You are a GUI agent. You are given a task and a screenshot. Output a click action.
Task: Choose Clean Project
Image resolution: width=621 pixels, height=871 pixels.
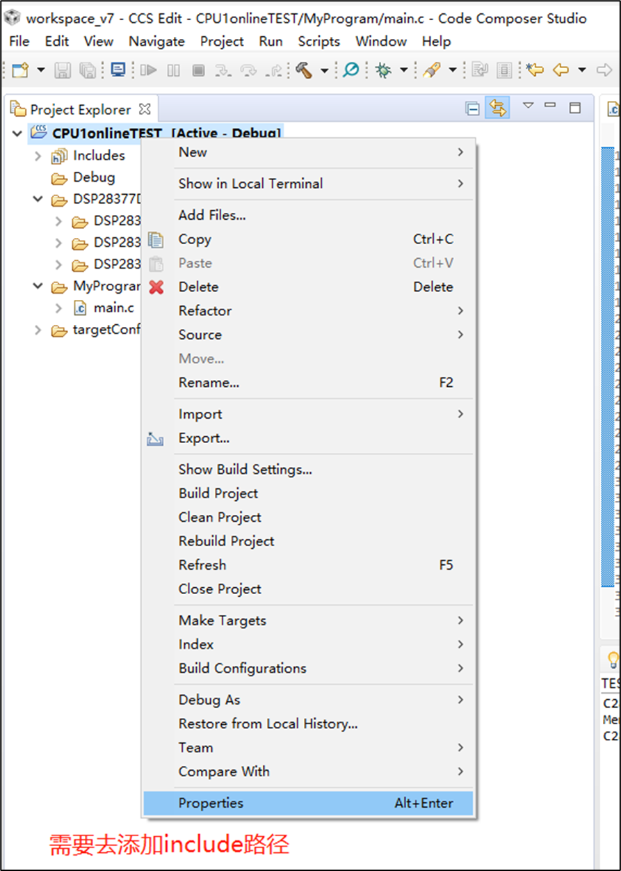tap(309, 518)
